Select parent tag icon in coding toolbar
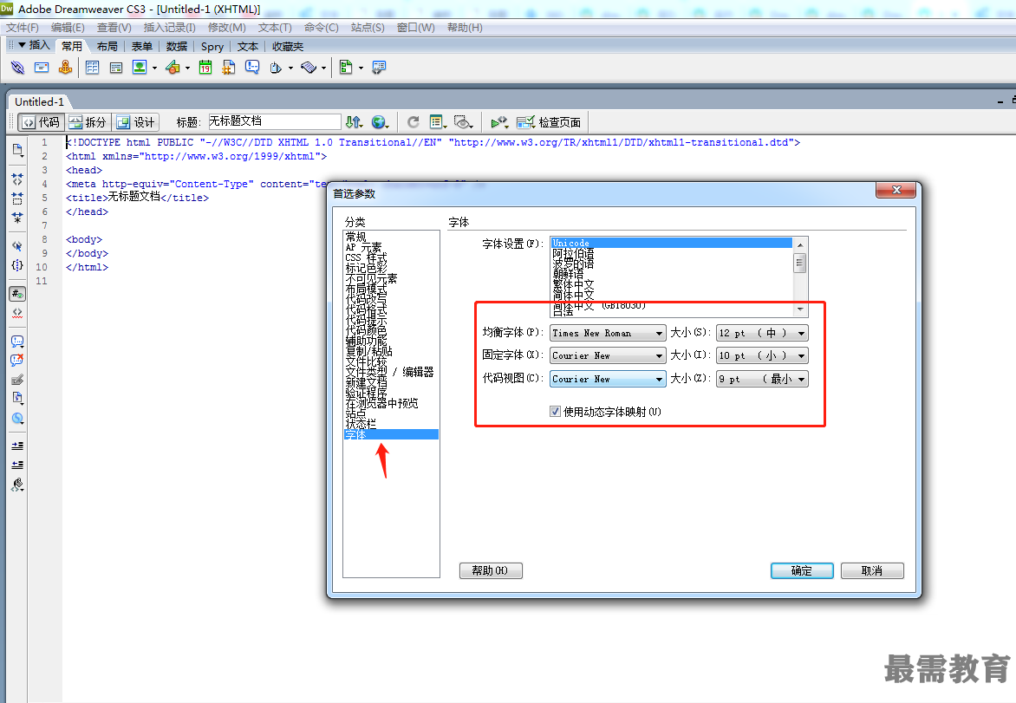 pyautogui.click(x=17, y=245)
